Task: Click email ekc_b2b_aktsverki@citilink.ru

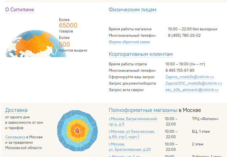Action: (192, 90)
